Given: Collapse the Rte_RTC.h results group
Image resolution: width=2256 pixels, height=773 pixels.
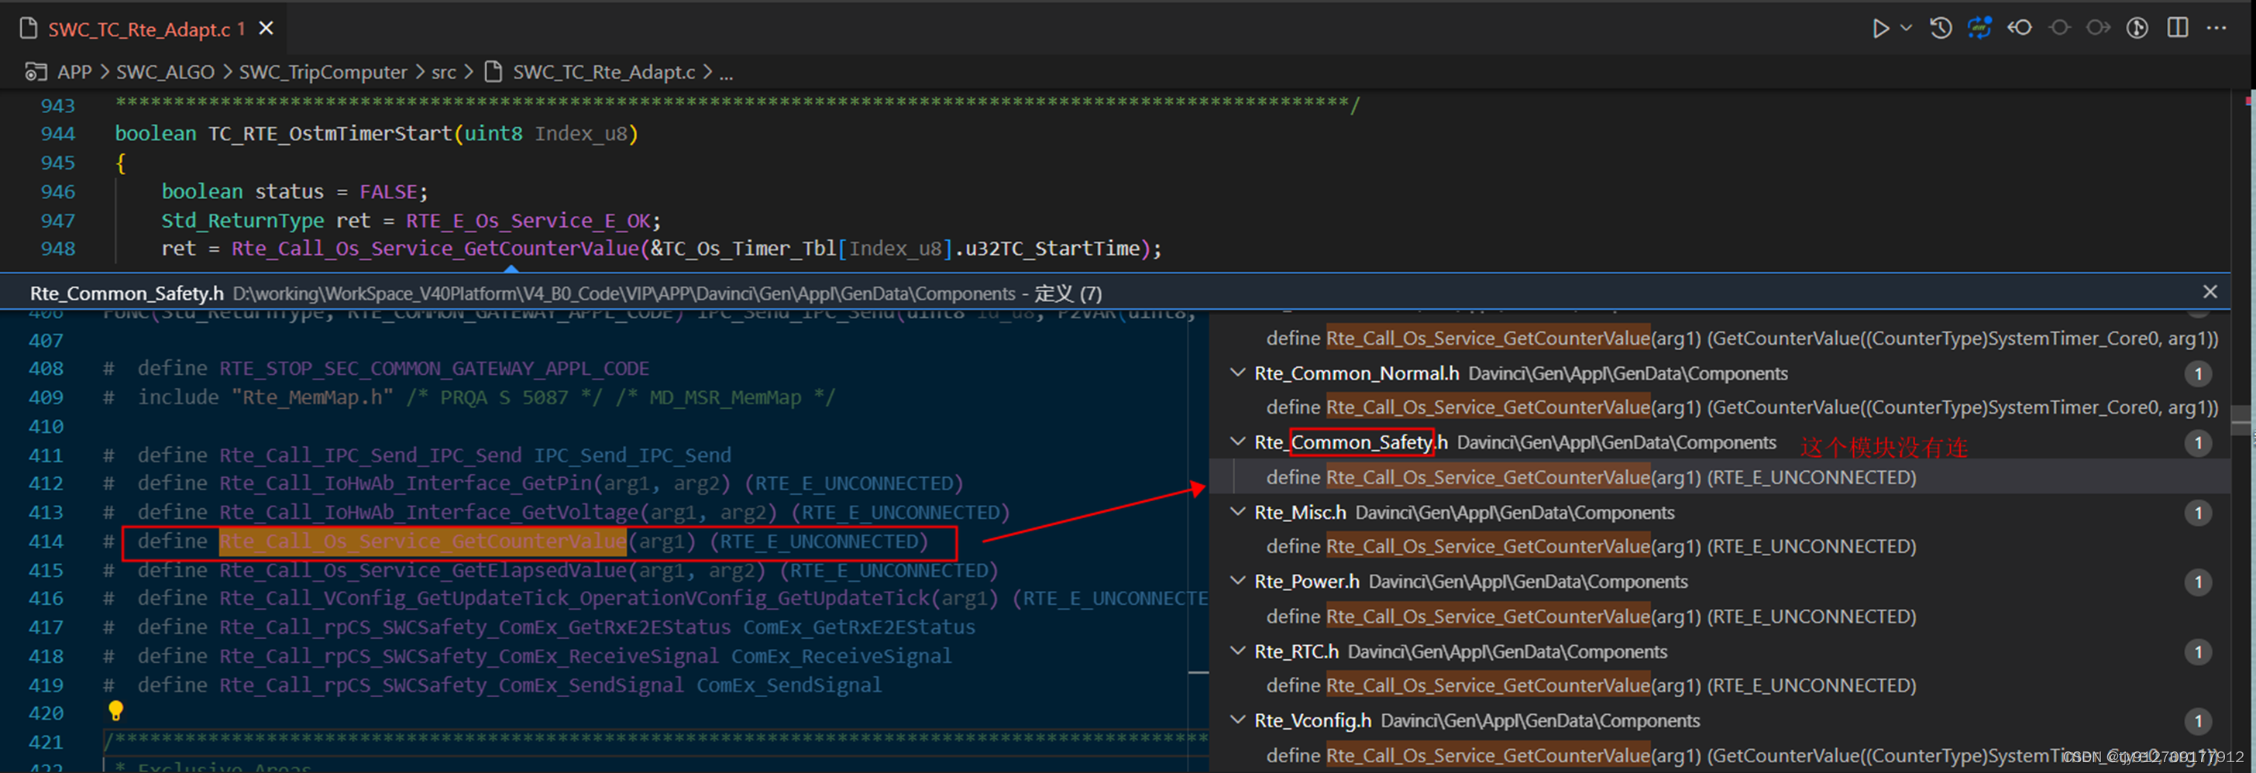Looking at the screenshot, I should point(1237,651).
